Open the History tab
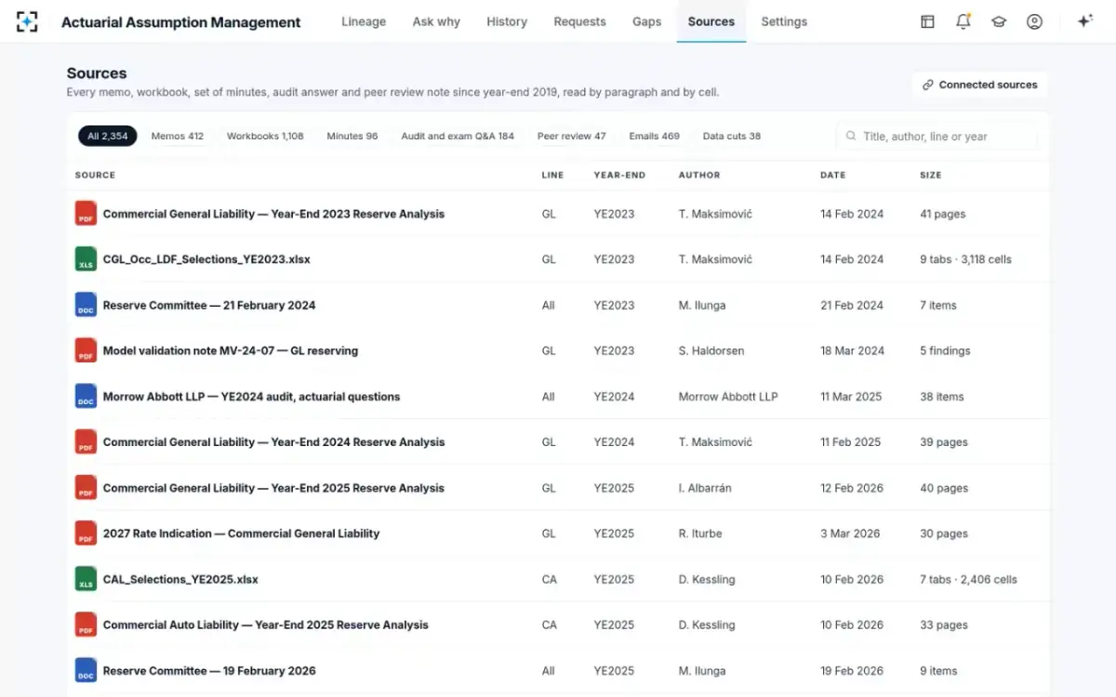 507,21
